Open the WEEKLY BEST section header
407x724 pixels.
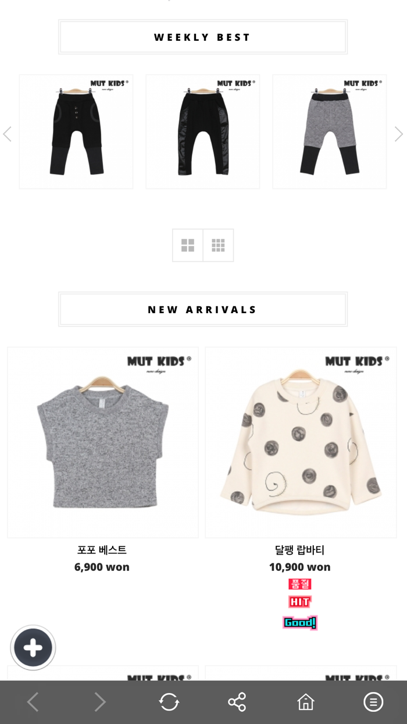[x=203, y=37]
